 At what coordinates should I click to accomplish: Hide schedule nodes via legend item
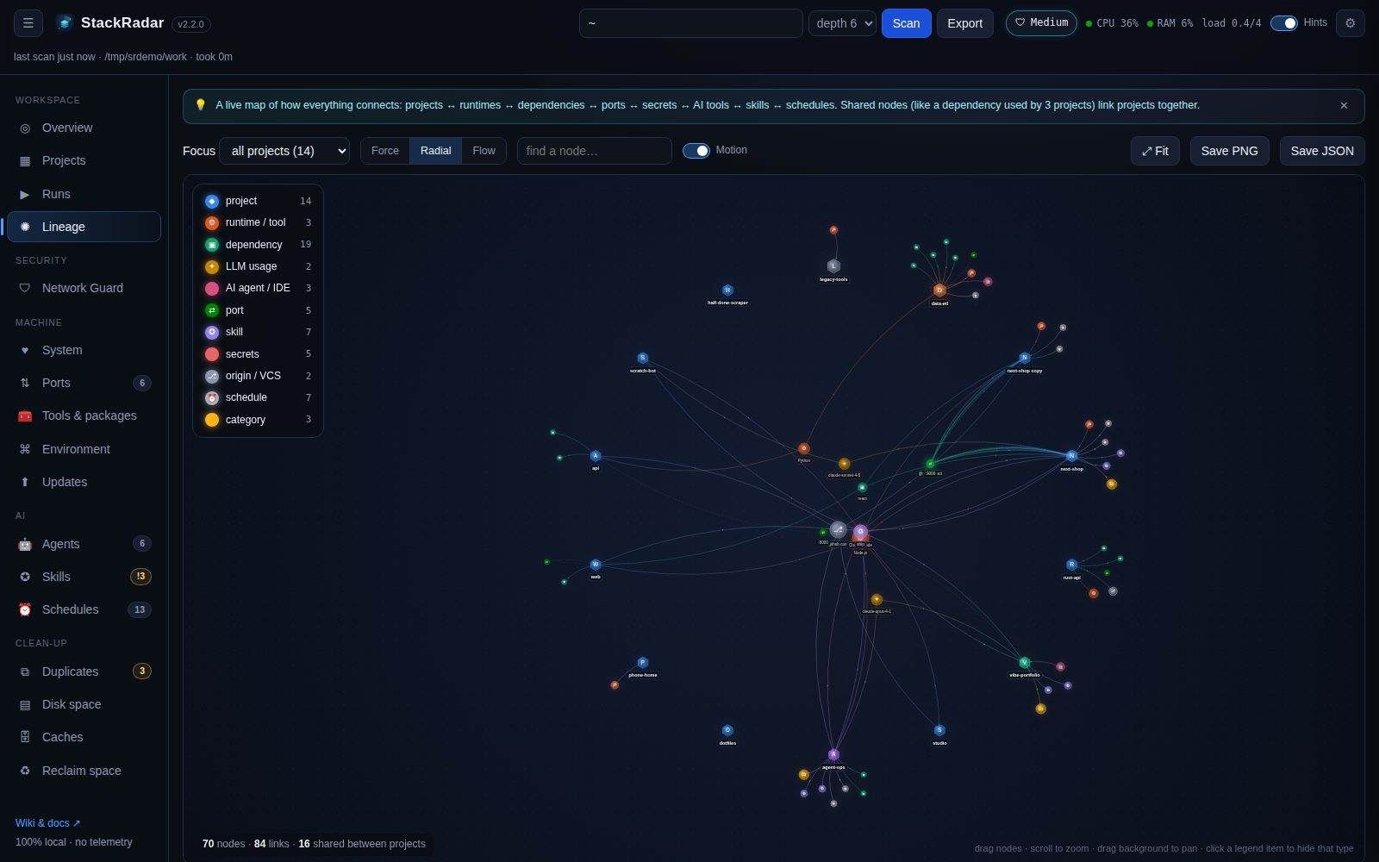(258, 397)
